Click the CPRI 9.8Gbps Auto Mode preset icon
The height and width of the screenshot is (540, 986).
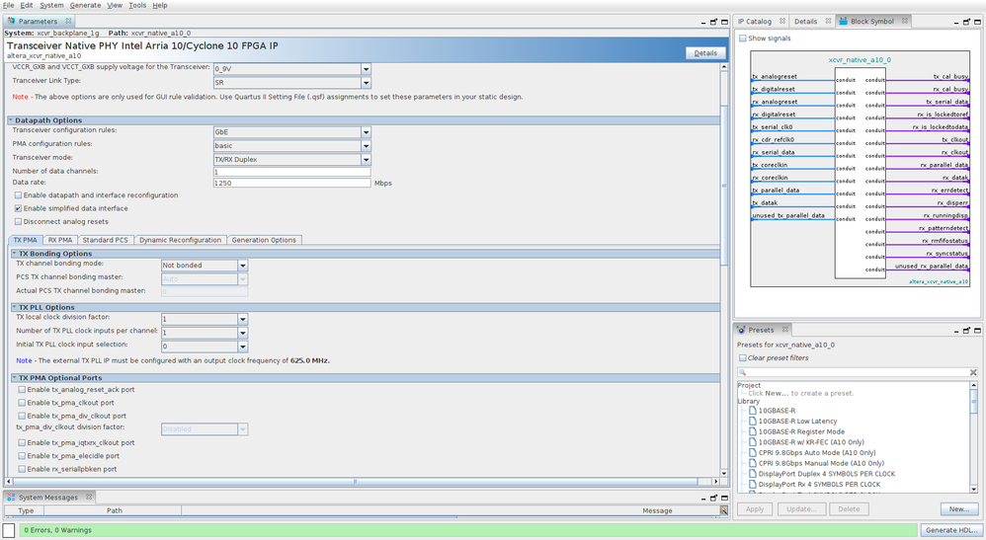pyautogui.click(x=752, y=452)
